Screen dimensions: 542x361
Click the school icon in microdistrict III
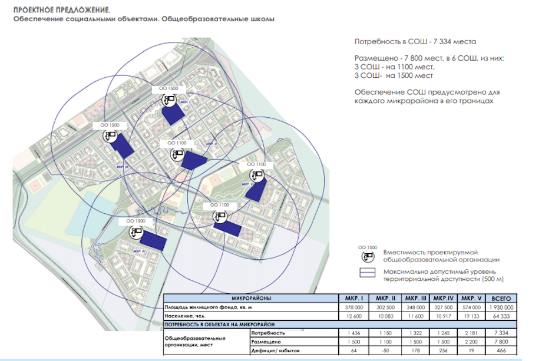[x=109, y=136]
